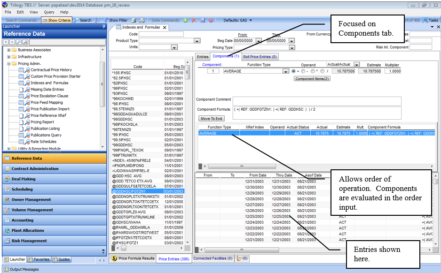Click the red delete record icon

tap(194, 20)
